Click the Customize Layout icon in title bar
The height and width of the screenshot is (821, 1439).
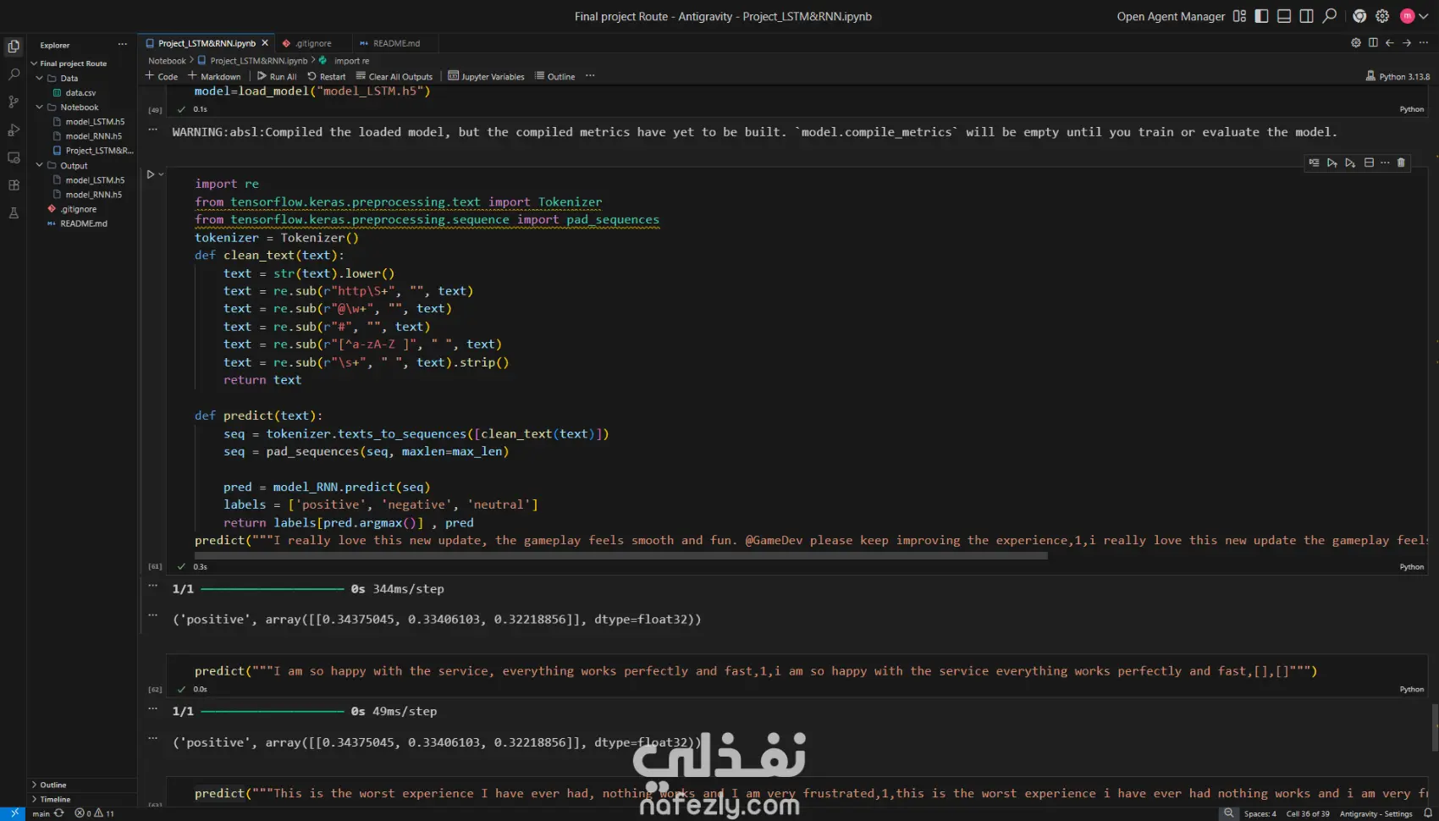click(x=1239, y=16)
